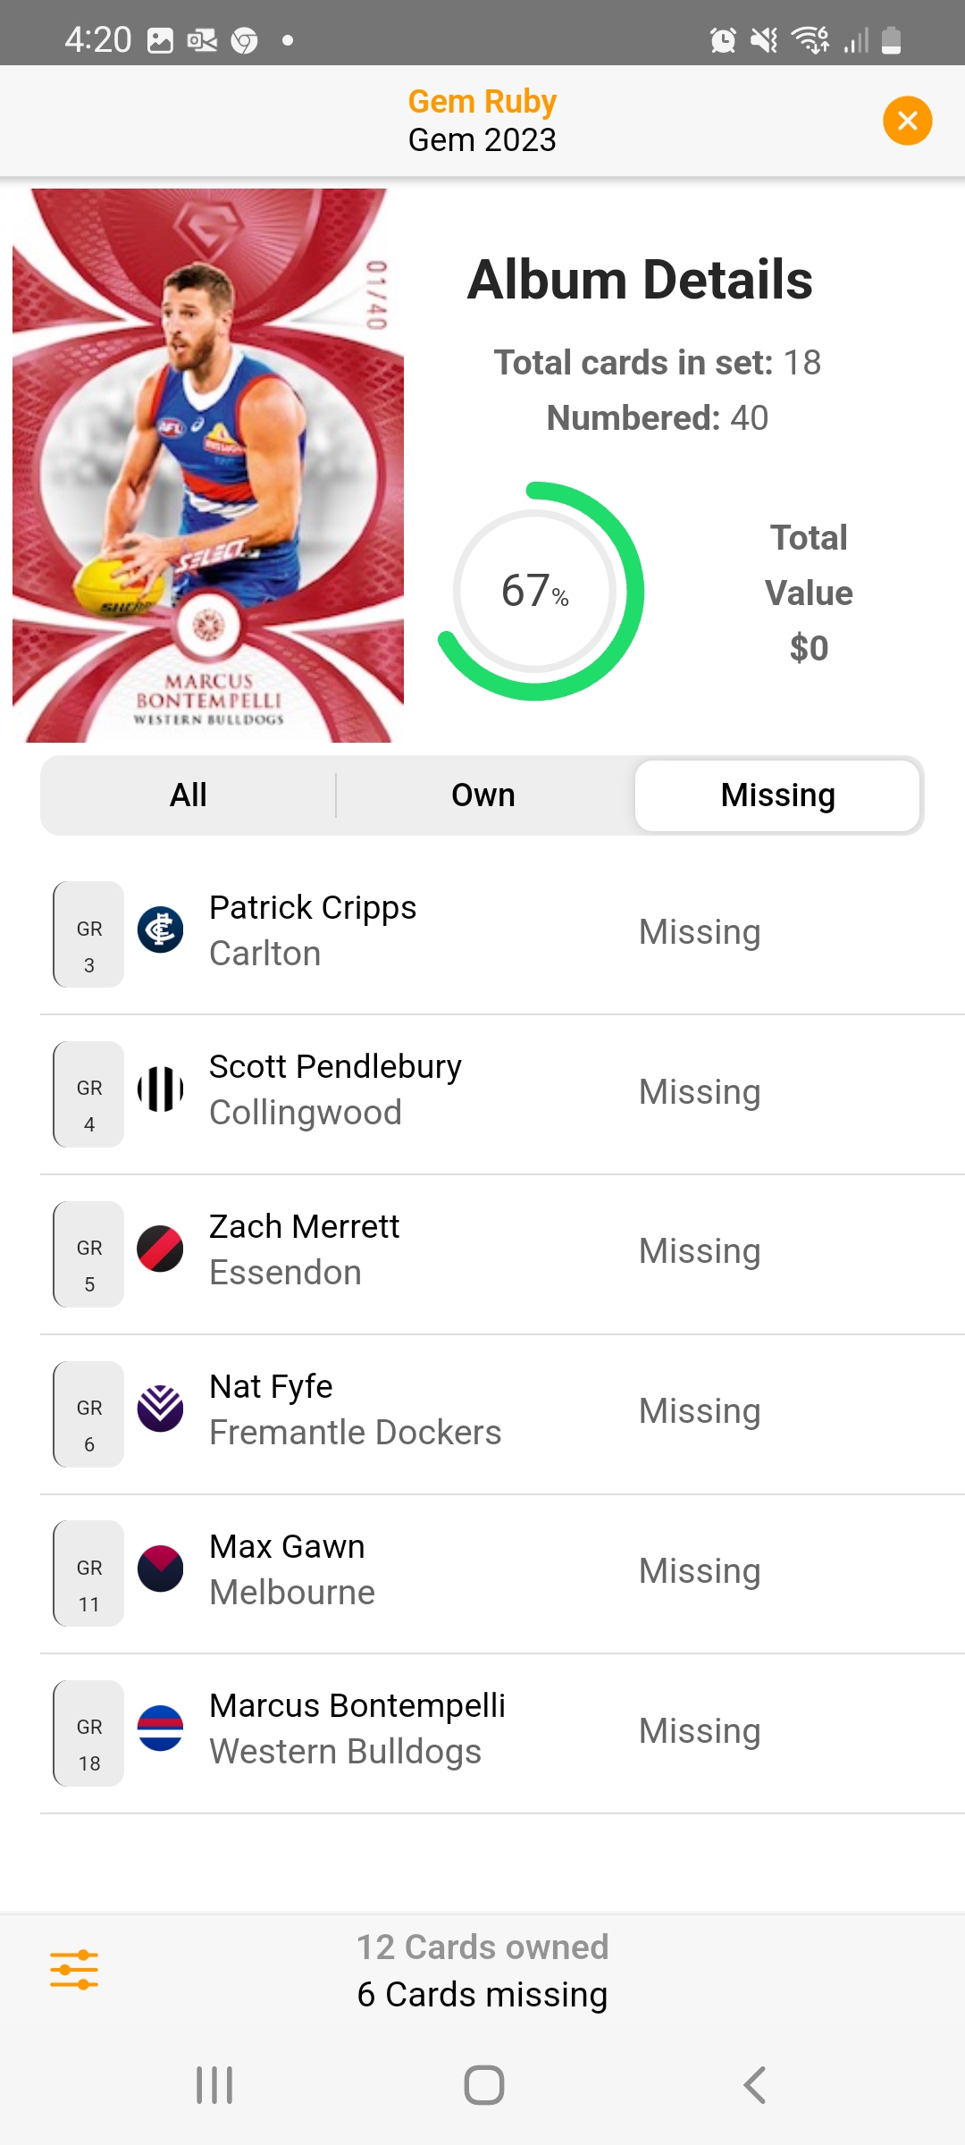Toggle the Missing status for Nat Fyfe

[700, 1411]
